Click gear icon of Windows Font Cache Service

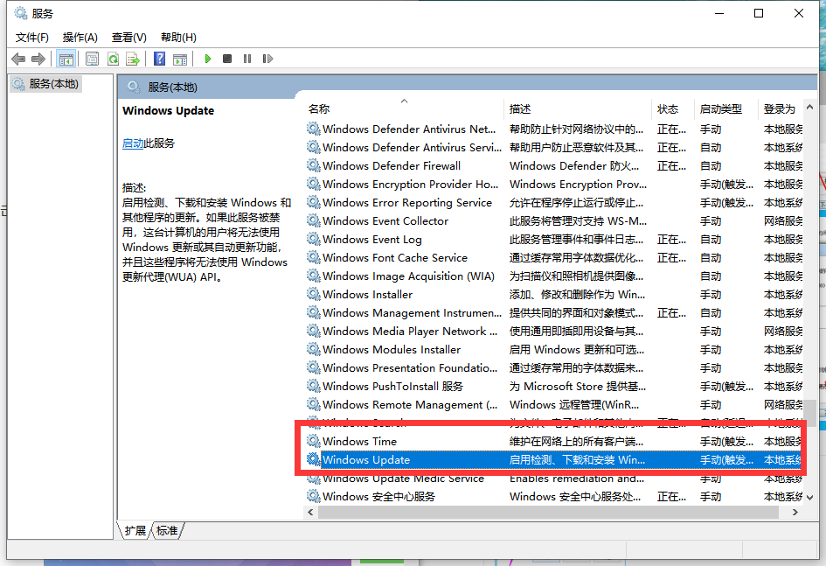314,258
